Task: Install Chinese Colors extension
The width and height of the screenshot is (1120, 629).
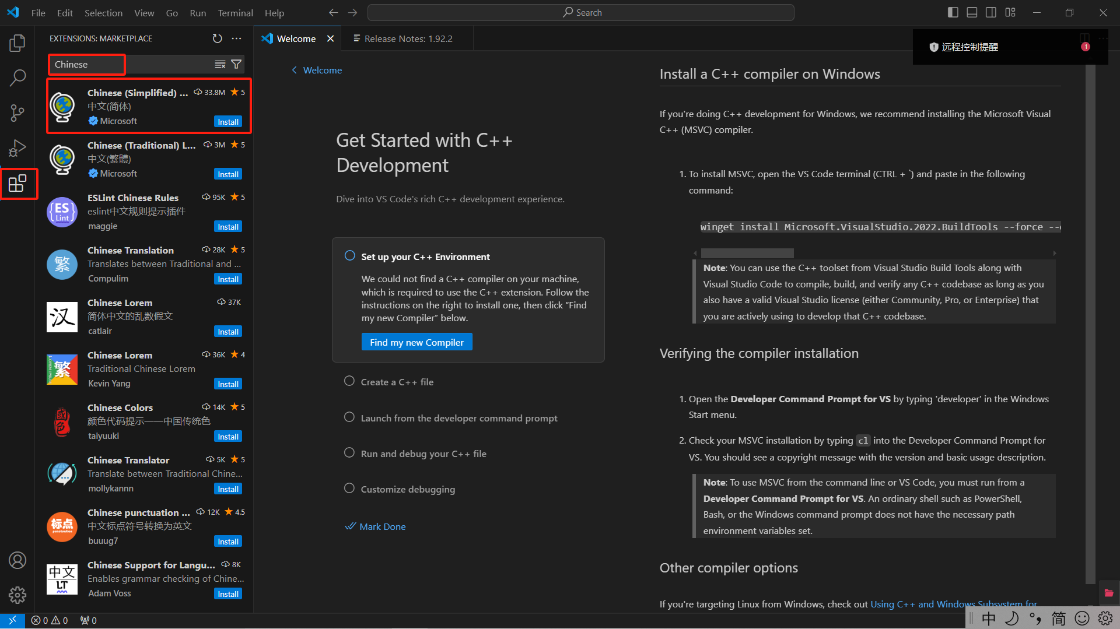Action: pyautogui.click(x=228, y=437)
